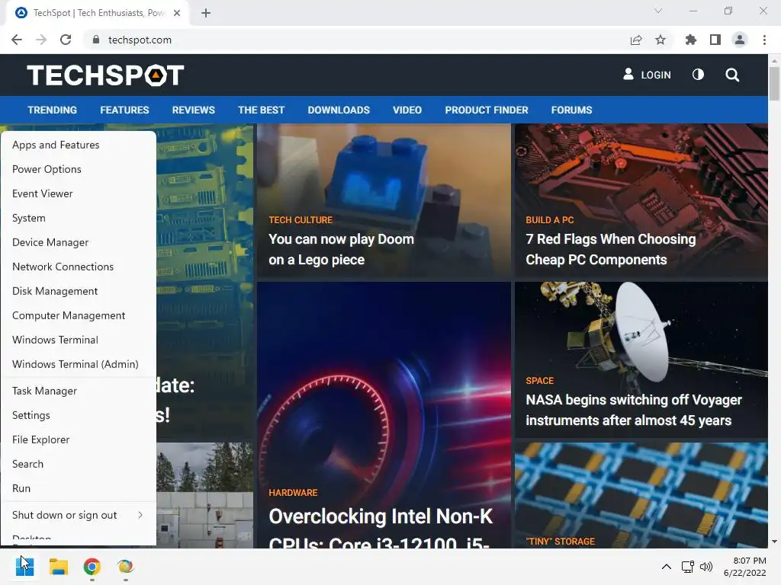This screenshot has width=781, height=585.
Task: Read NASA switching off Voyager article
Action: coord(634,410)
